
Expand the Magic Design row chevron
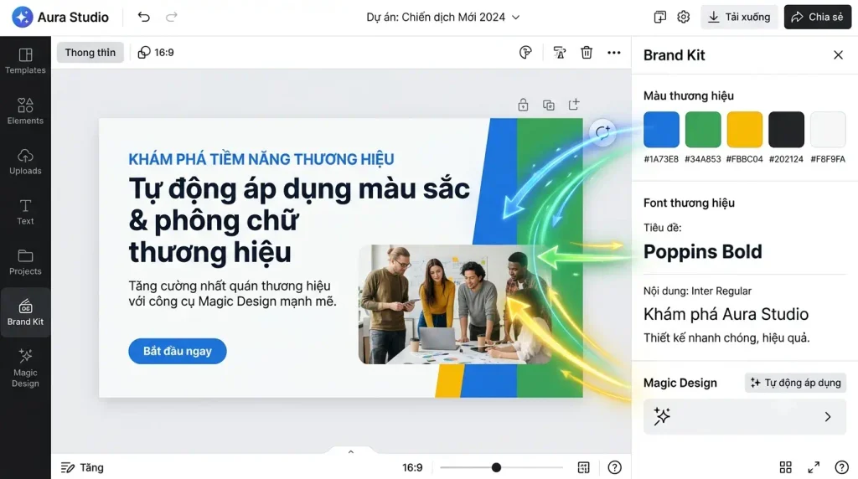click(827, 417)
